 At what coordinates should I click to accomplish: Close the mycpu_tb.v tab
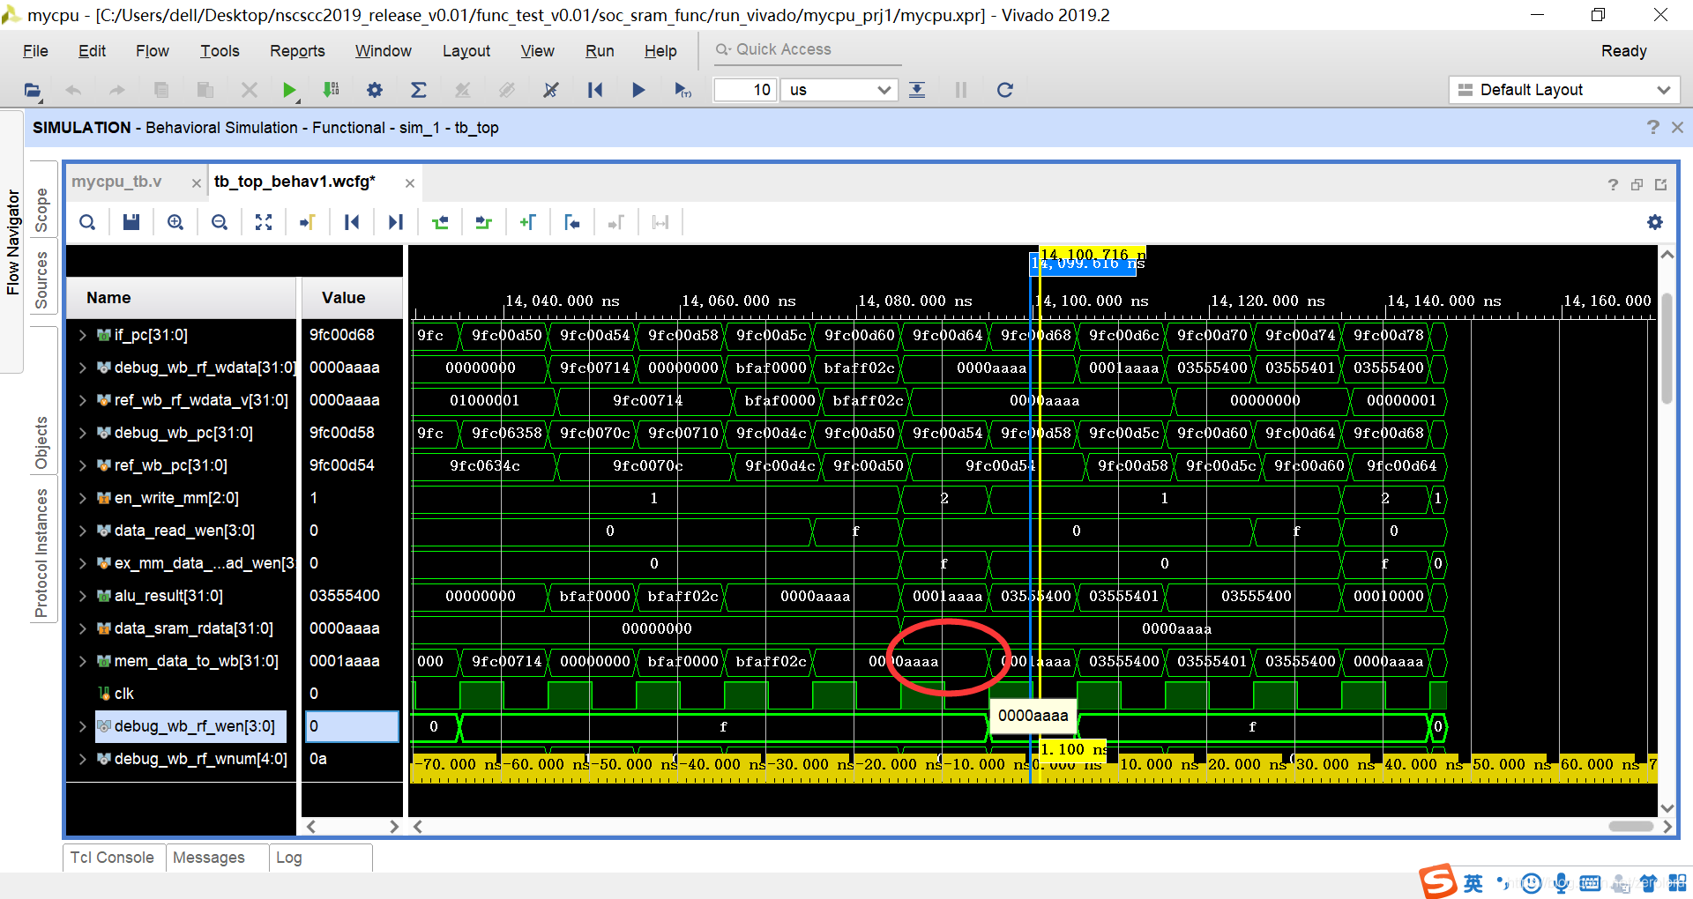pyautogui.click(x=196, y=183)
